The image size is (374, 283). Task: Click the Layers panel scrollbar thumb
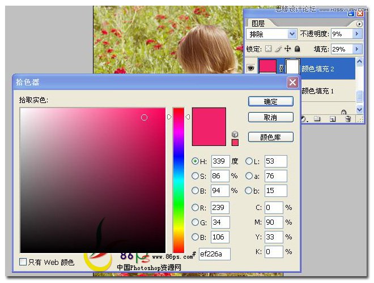click(x=359, y=96)
